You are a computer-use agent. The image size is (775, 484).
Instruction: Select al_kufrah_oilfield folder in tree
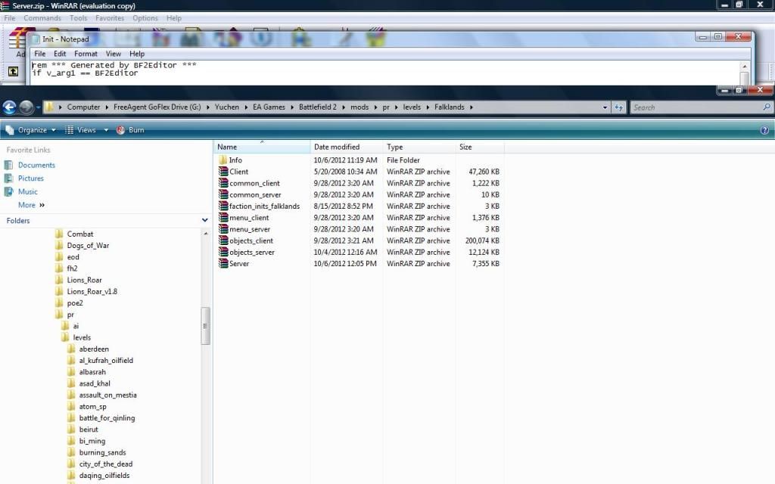point(106,361)
